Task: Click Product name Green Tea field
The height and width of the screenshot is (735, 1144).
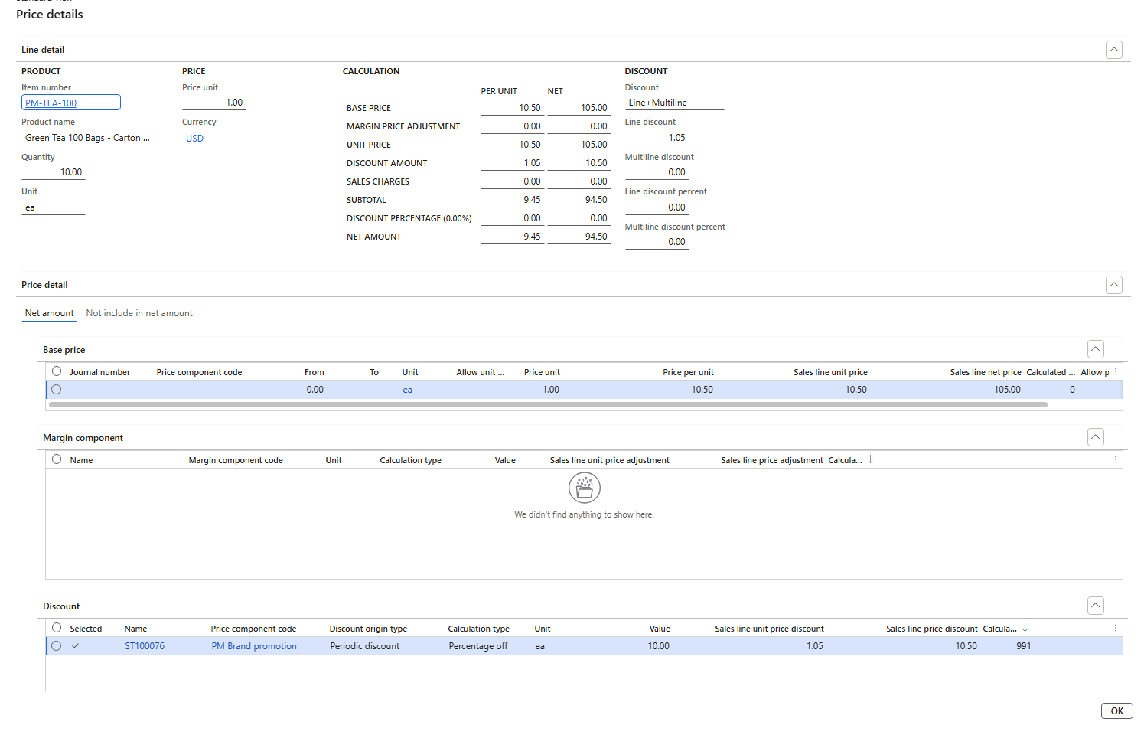Action: pos(88,138)
